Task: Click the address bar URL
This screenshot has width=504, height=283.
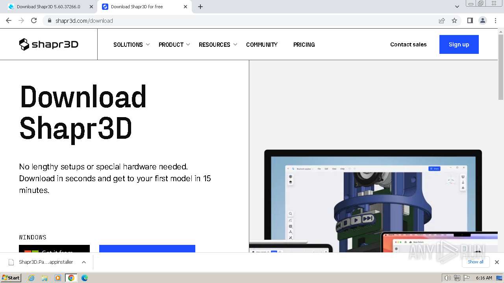Action: point(84,20)
